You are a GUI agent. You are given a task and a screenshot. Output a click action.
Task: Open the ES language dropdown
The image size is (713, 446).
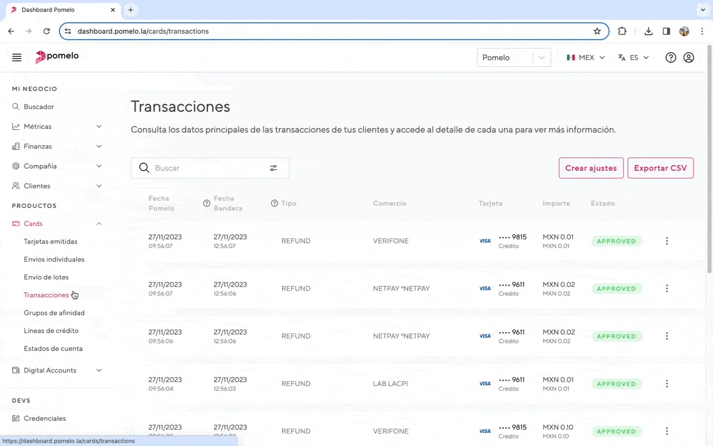coord(633,57)
